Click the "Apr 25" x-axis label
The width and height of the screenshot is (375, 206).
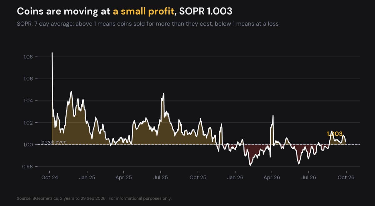tap(124, 178)
